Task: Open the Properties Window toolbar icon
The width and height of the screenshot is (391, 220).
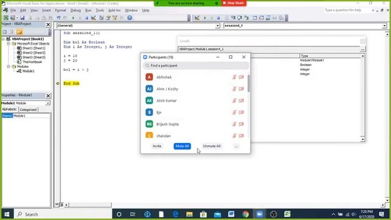Action: tap(108, 18)
